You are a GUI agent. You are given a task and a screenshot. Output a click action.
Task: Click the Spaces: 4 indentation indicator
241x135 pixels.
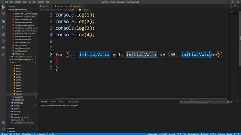[172, 134]
